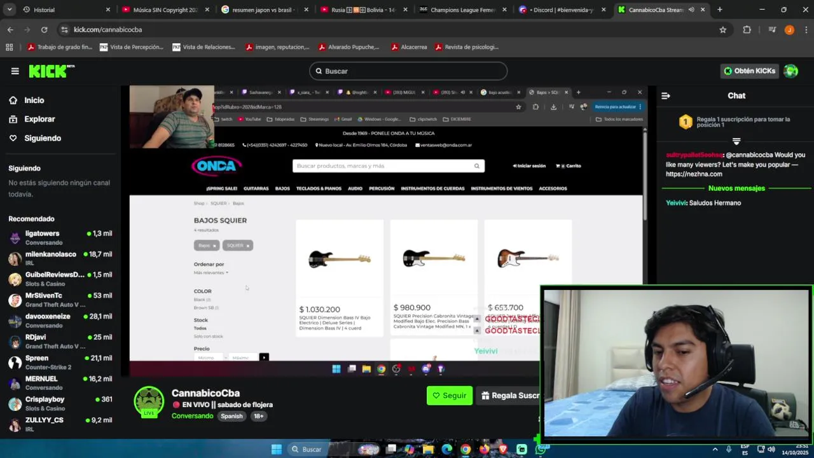The width and height of the screenshot is (814, 458).
Task: Open File Explorer from the taskbar
Action: (x=428, y=449)
